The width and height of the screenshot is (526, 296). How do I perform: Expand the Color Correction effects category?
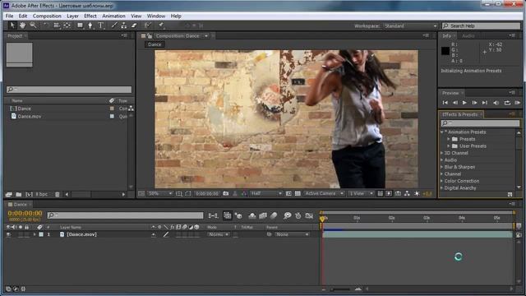(442, 181)
